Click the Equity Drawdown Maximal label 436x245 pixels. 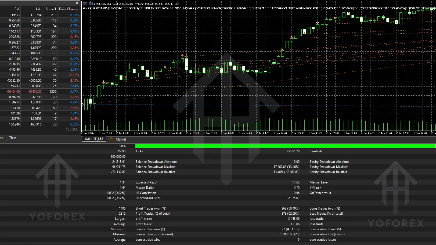pos(329,167)
